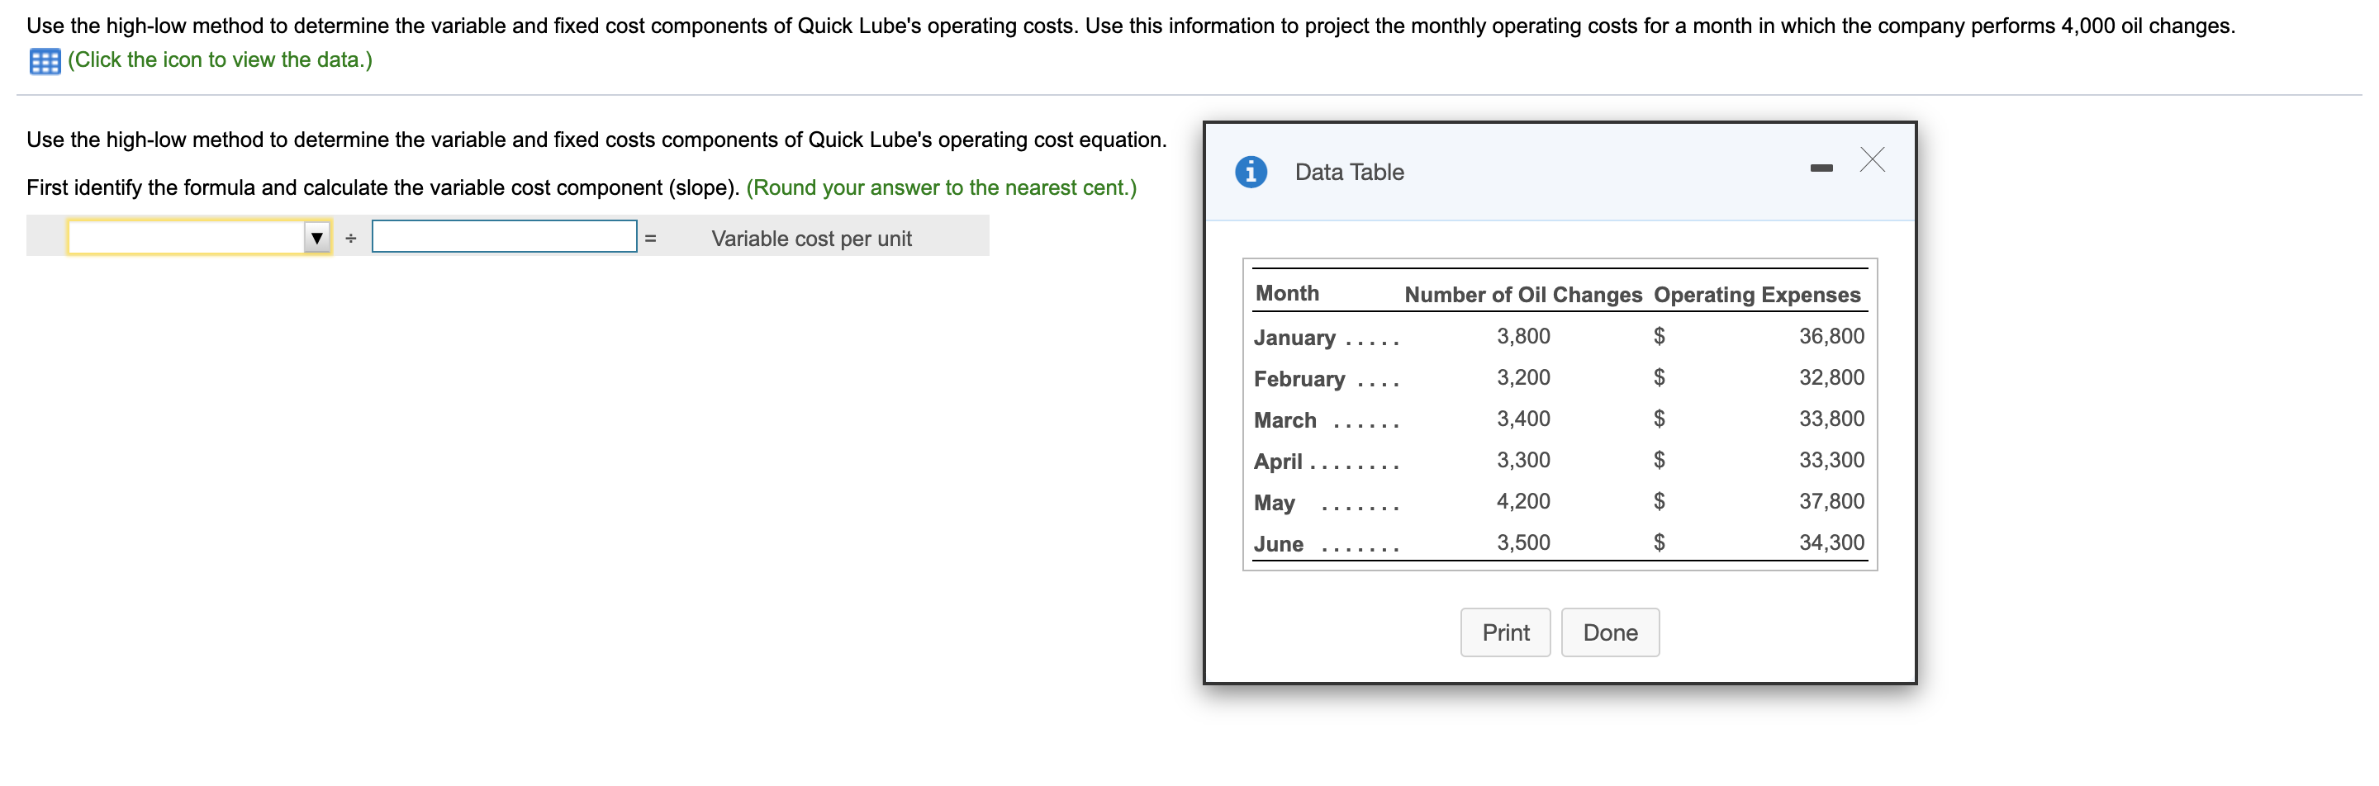Click June's oil changes value 3,500
The width and height of the screenshot is (2379, 786).
coord(1523,542)
